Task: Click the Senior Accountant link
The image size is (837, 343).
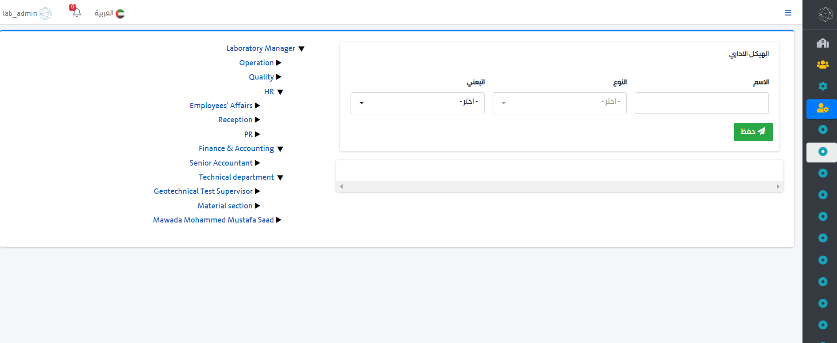Action: click(x=221, y=163)
